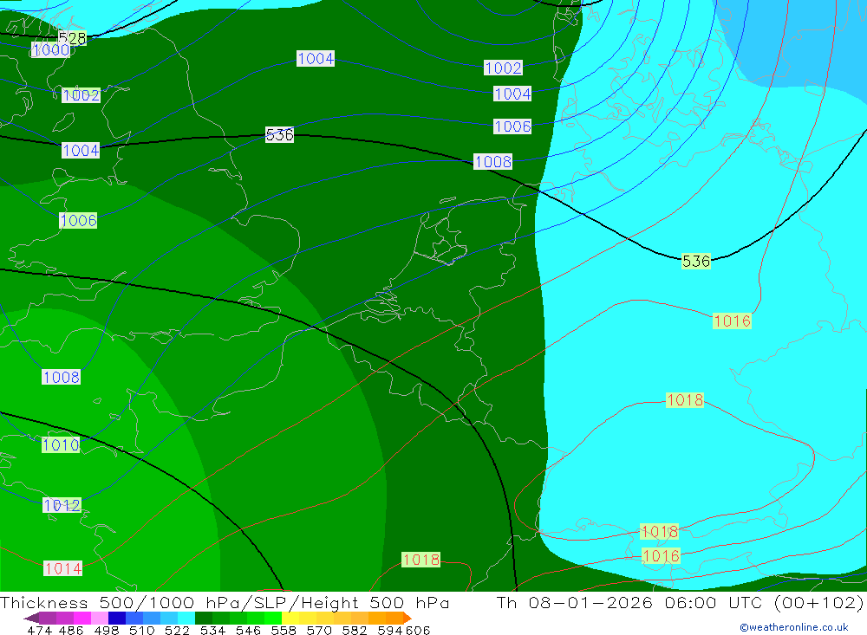Click the '1004' label directly below right 1002
This screenshot has width=867, height=635.
coord(512,94)
